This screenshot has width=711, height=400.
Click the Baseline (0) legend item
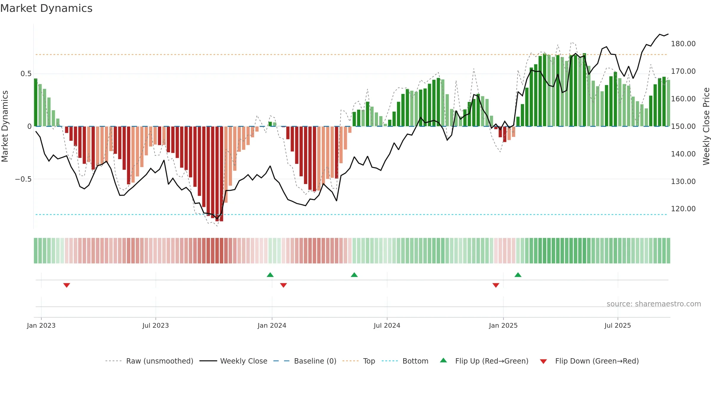click(305, 361)
